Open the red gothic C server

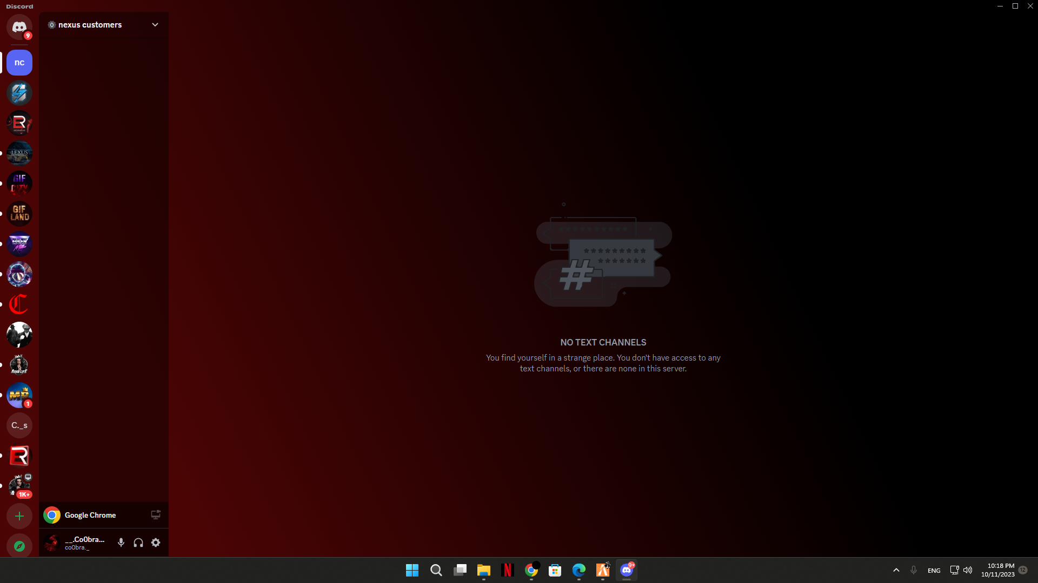point(19,304)
